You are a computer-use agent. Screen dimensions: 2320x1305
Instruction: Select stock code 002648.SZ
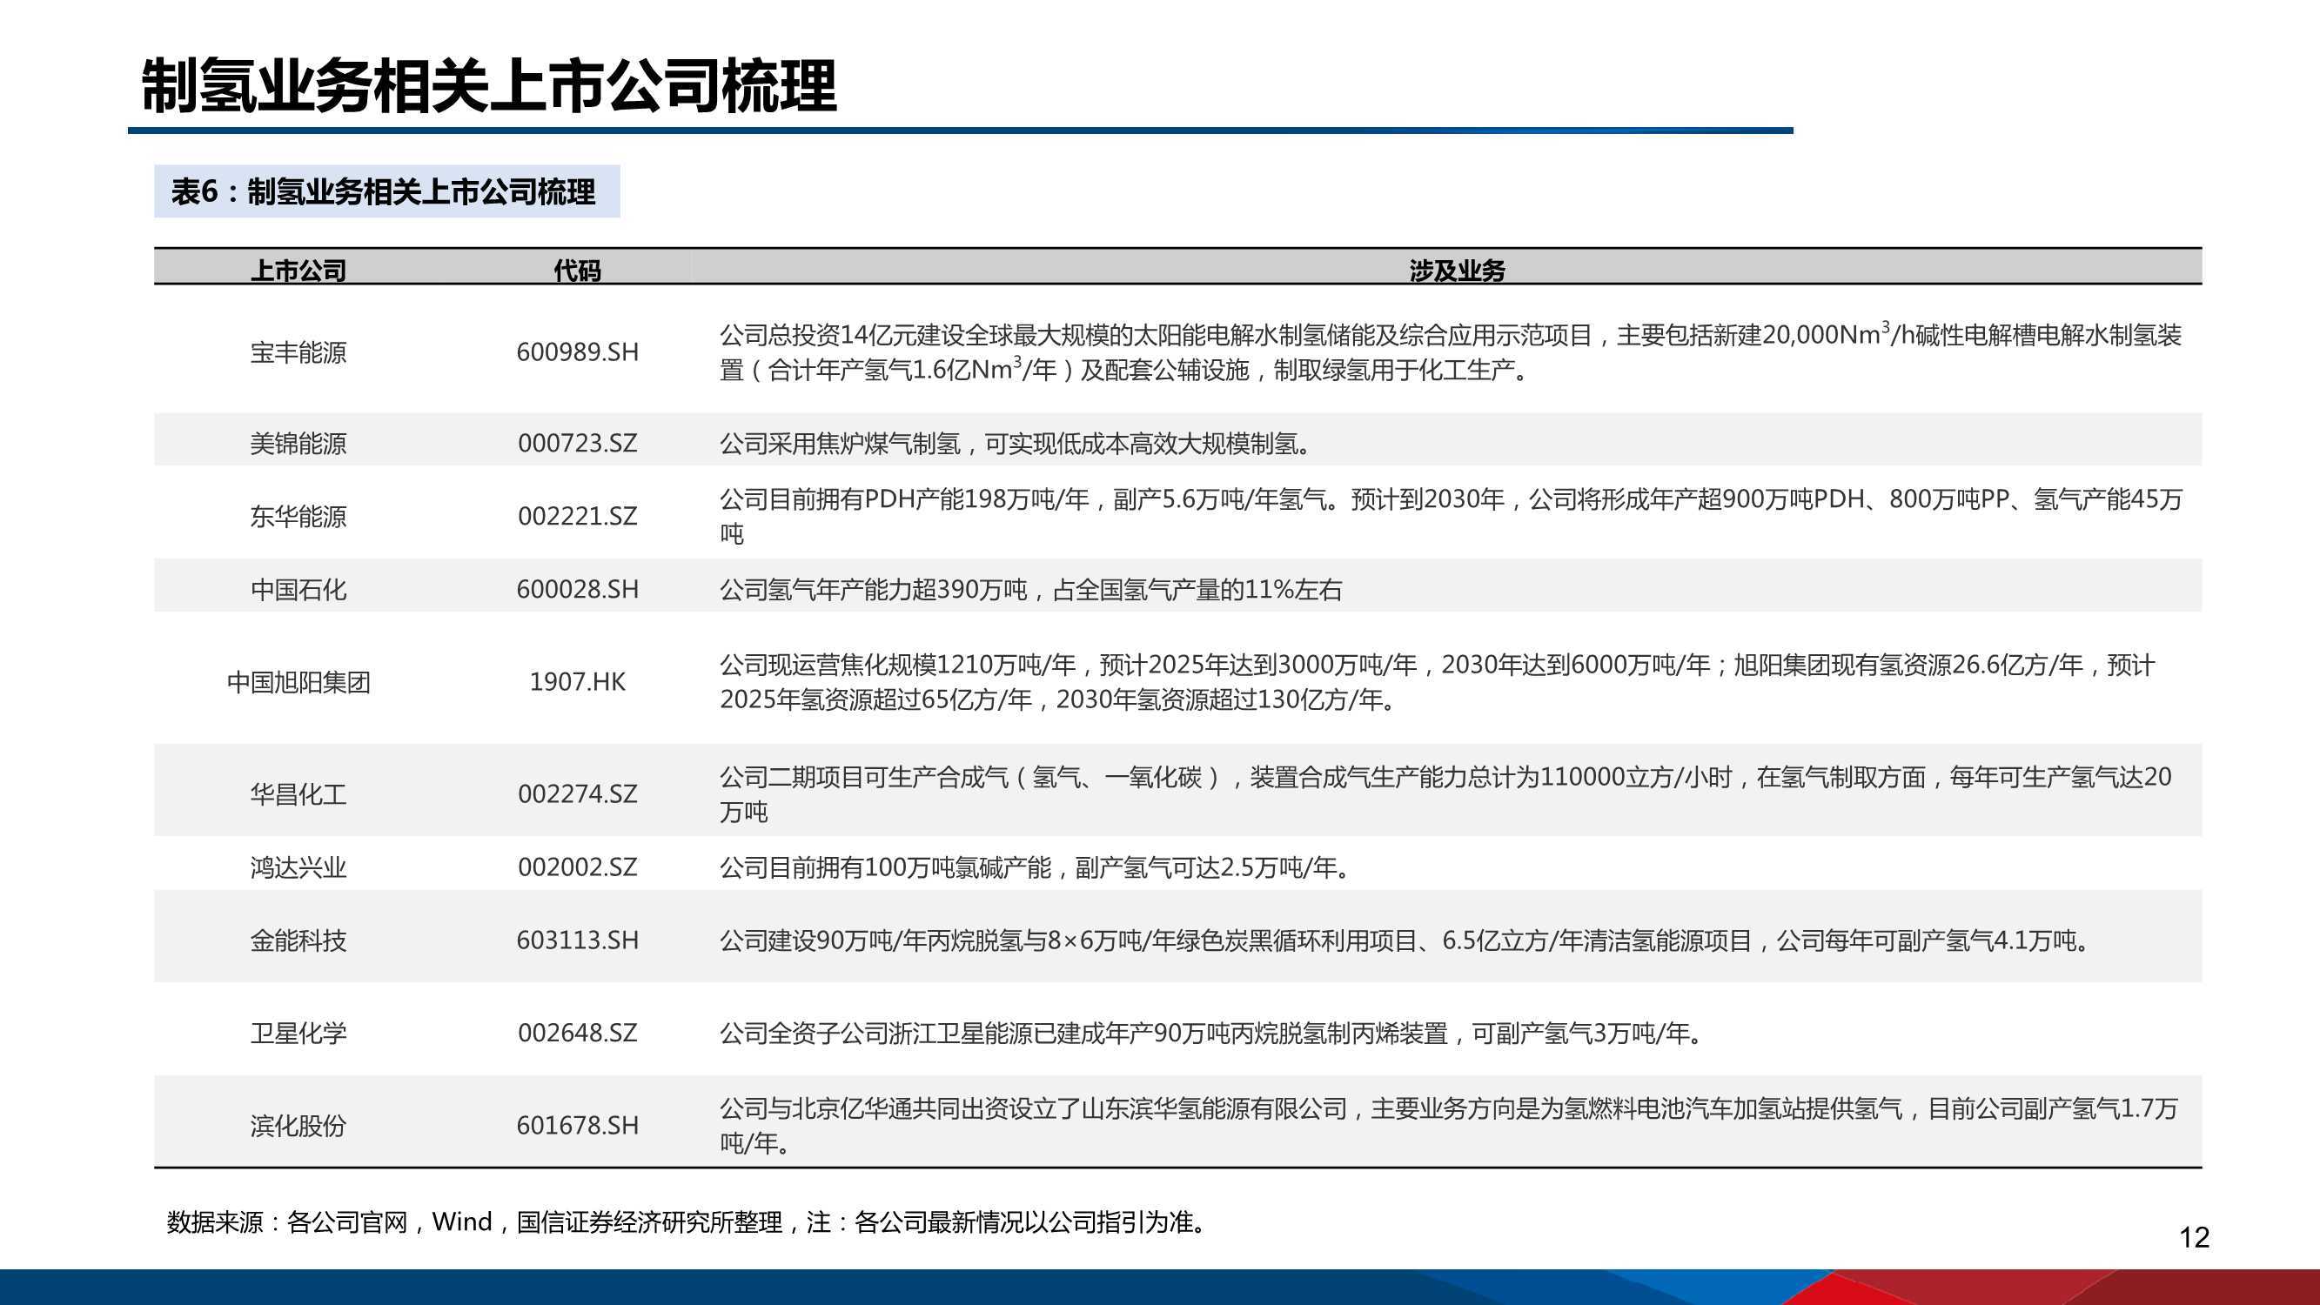pos(577,1032)
